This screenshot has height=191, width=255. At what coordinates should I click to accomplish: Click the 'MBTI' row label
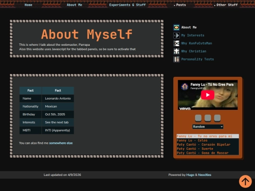pos(30,130)
